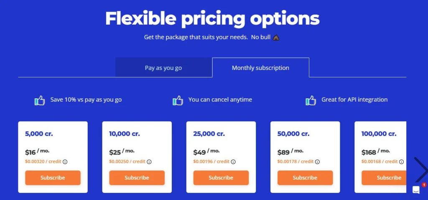Click the info icon beside $0.00168 / credit

pyautogui.click(x=401, y=162)
